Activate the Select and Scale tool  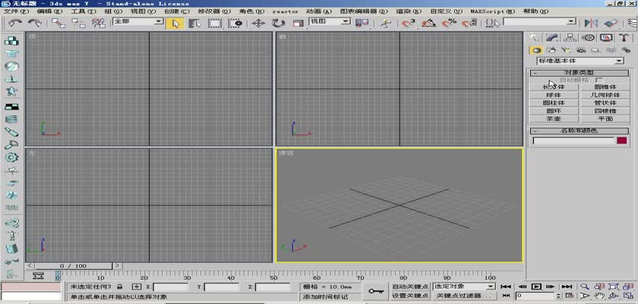[x=298, y=24]
